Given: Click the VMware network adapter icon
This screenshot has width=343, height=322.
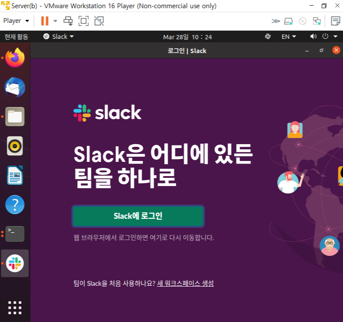Looking at the screenshot, I should (x=317, y=21).
